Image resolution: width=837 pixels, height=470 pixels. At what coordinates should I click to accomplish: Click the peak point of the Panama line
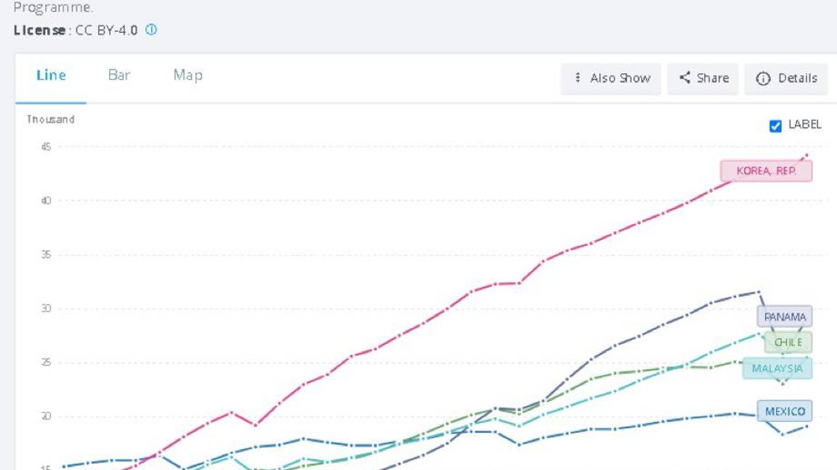click(759, 292)
